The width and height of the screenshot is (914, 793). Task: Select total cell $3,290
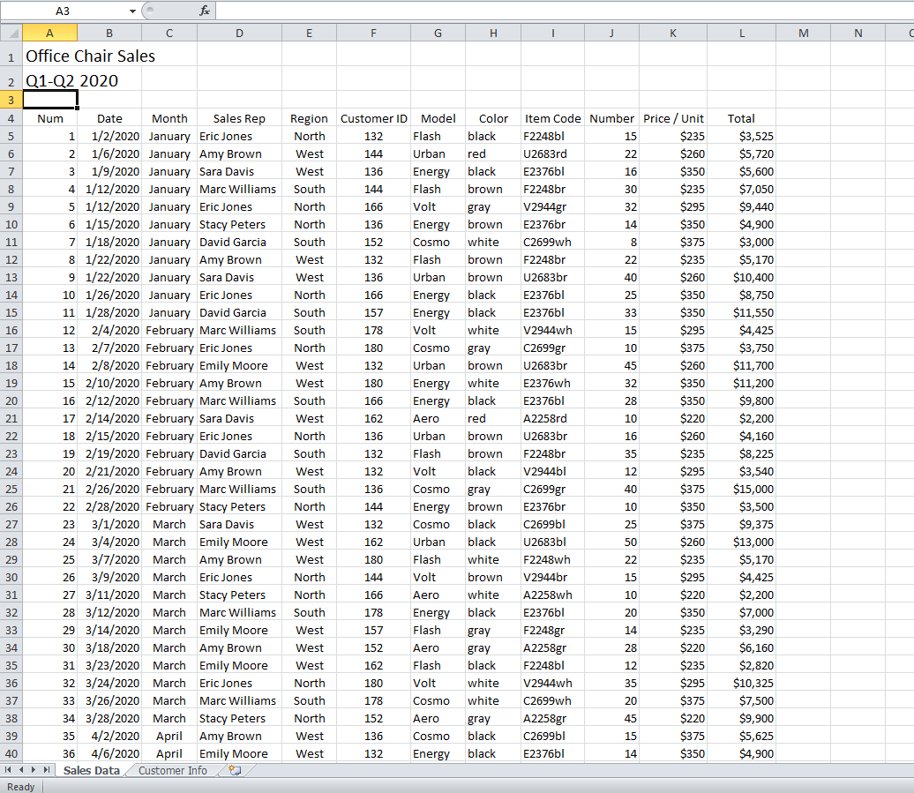click(x=742, y=631)
